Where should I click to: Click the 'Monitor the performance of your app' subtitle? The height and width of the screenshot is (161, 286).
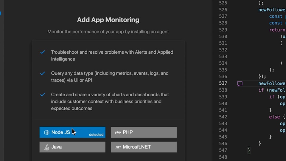tap(108, 32)
